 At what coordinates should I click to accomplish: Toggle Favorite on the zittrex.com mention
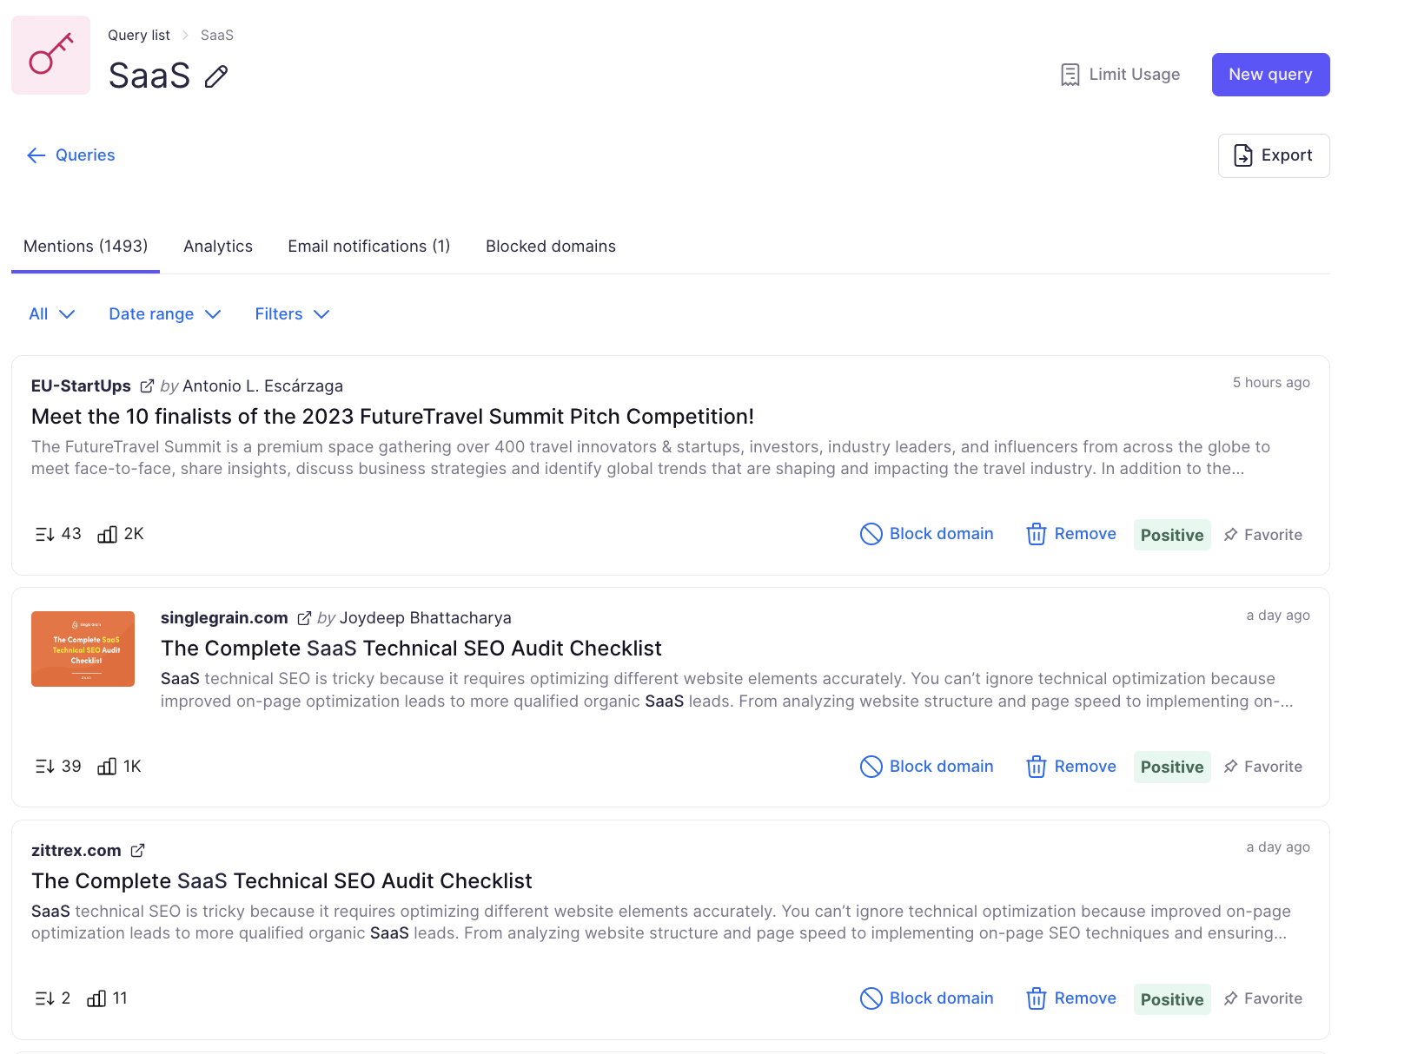tap(1262, 998)
